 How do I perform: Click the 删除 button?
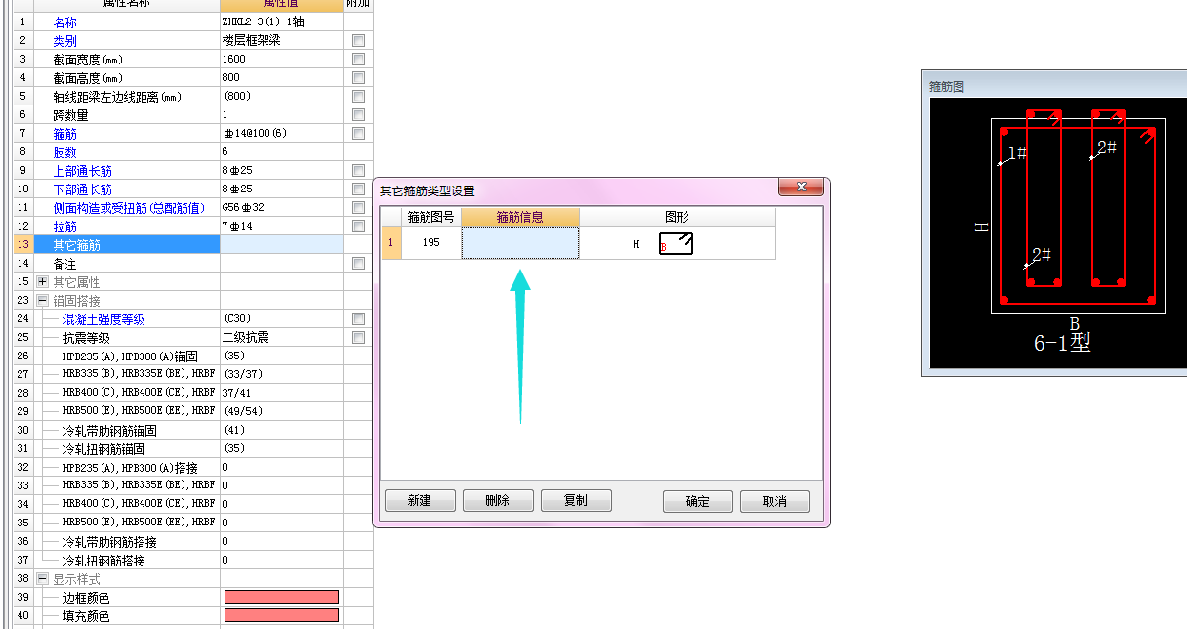(498, 501)
